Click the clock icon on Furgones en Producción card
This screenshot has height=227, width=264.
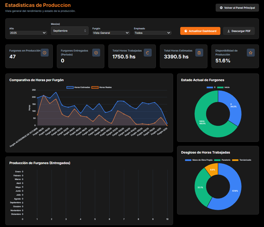(45, 53)
